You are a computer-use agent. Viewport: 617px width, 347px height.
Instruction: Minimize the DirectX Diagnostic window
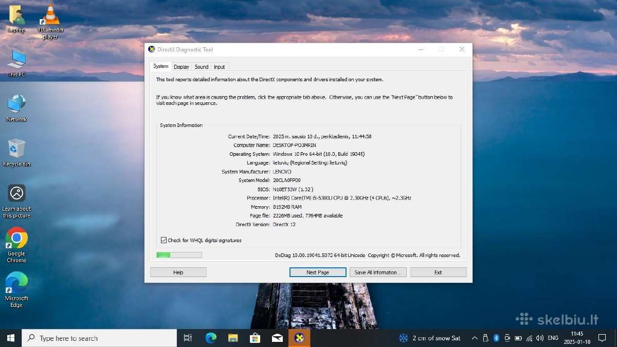coord(421,49)
